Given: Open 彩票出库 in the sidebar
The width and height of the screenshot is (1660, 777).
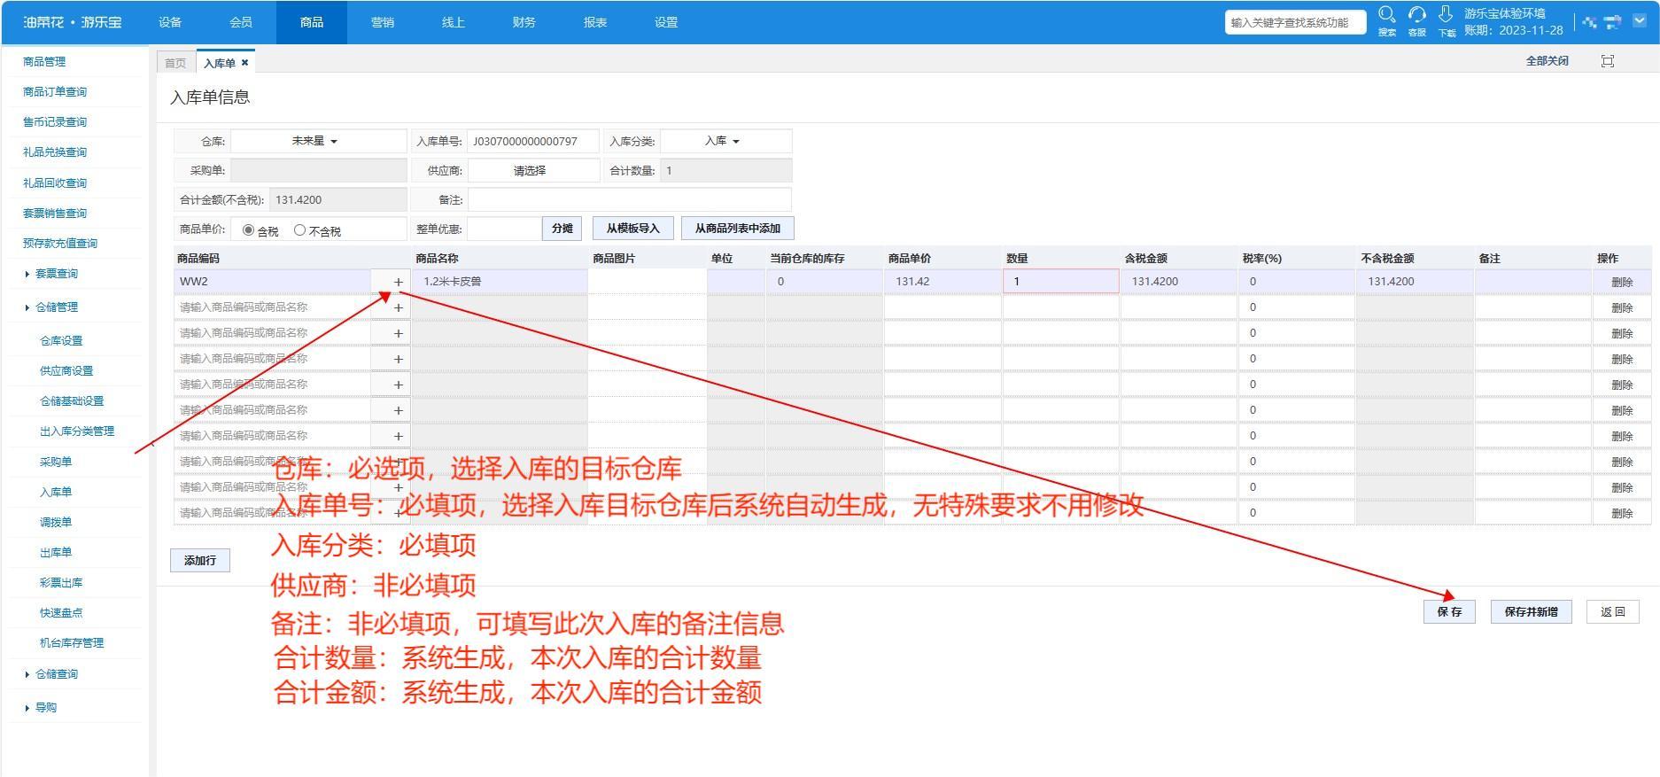Looking at the screenshot, I should coord(61,583).
